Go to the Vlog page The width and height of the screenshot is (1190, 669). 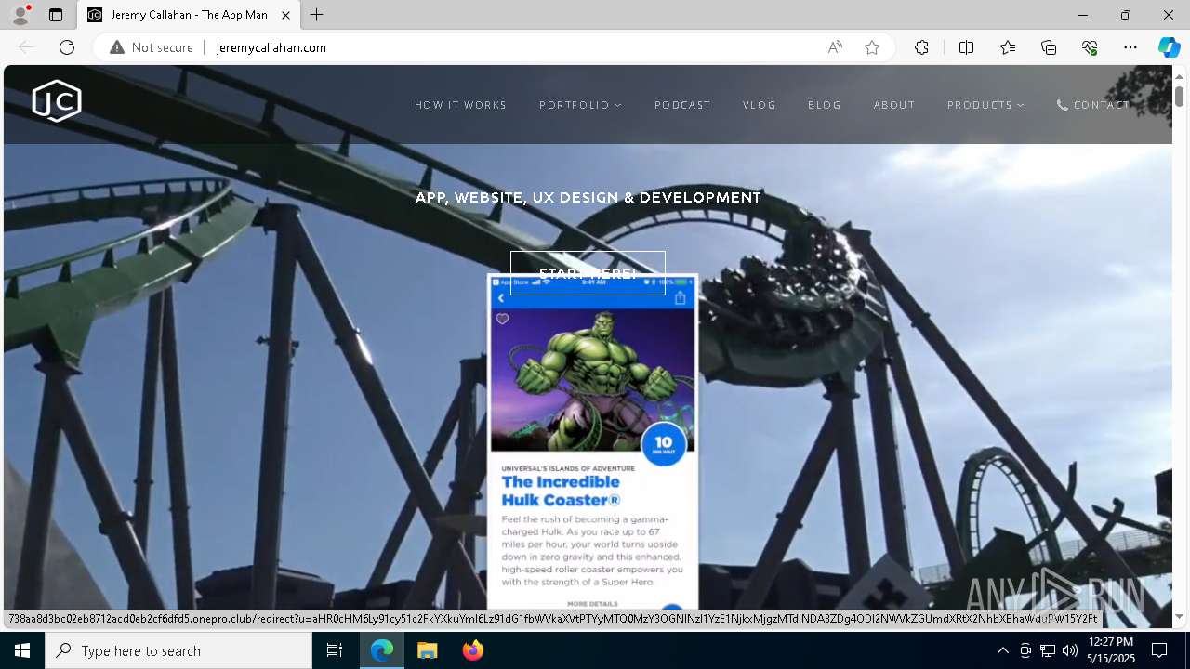760,105
